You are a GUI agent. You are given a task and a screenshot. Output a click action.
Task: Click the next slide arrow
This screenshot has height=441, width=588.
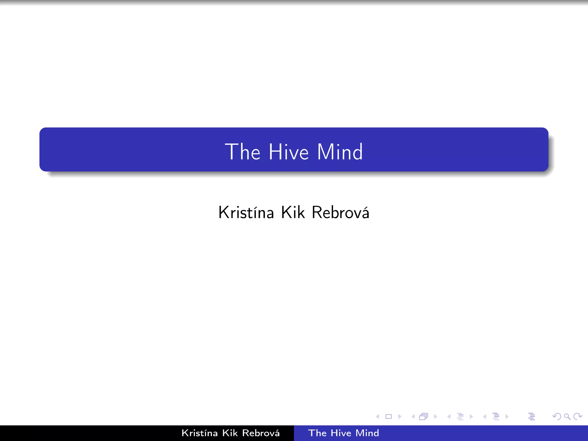pyautogui.click(x=400, y=417)
